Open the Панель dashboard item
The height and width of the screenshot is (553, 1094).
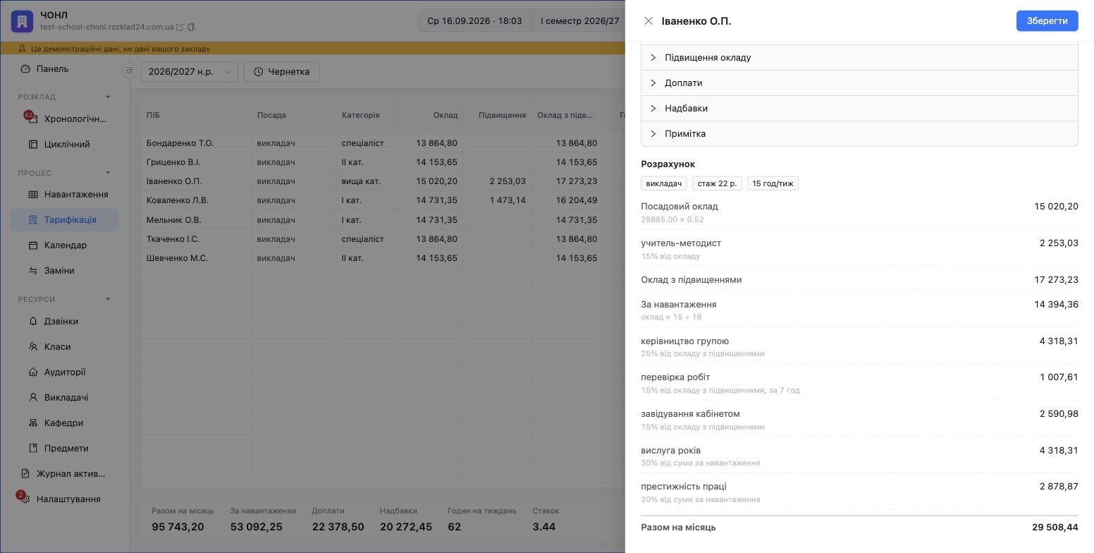65,68
